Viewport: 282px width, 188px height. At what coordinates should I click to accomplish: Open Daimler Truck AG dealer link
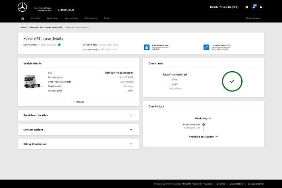pos(221,45)
